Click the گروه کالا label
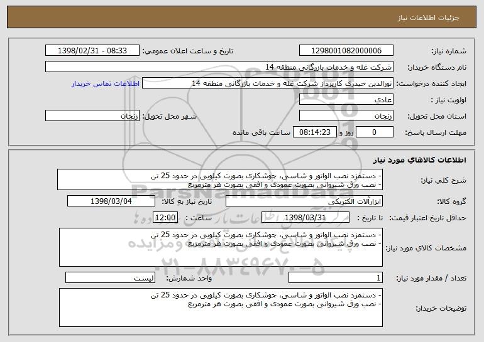Image resolution: width=484 pixels, height=342 pixels. click(x=451, y=201)
